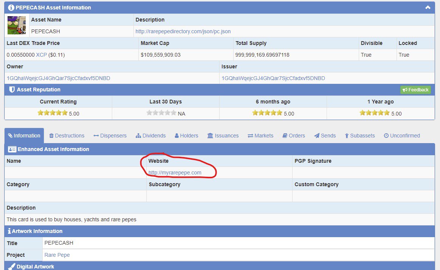The height and width of the screenshot is (270, 440).
Task: Click the Market Cap value $109,559,909.03
Action: tap(161, 55)
